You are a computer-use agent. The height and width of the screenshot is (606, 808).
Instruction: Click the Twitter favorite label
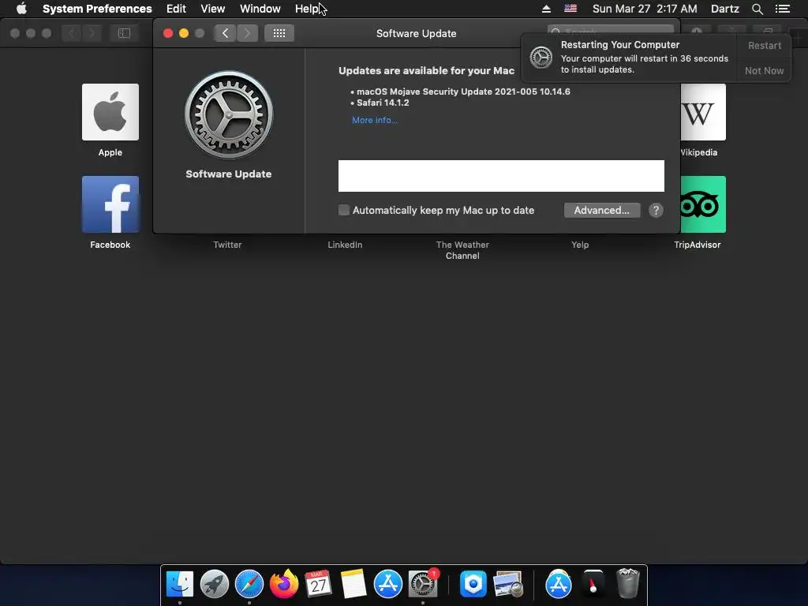pos(227,245)
